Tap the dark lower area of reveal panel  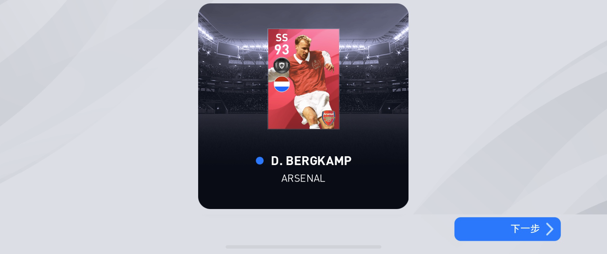(x=303, y=196)
